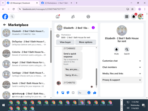Bookmark this page with star icon
The width and height of the screenshot is (148, 111).
tap(132, 9)
